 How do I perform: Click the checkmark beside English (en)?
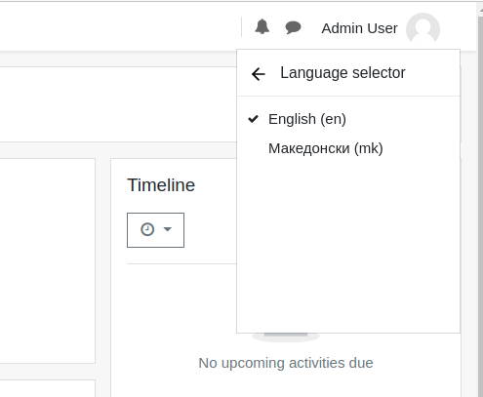click(x=254, y=119)
